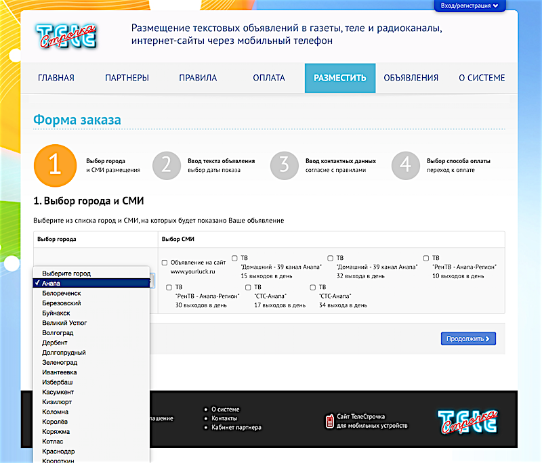
Task: Click step 4 grey circle
Action: point(406,165)
